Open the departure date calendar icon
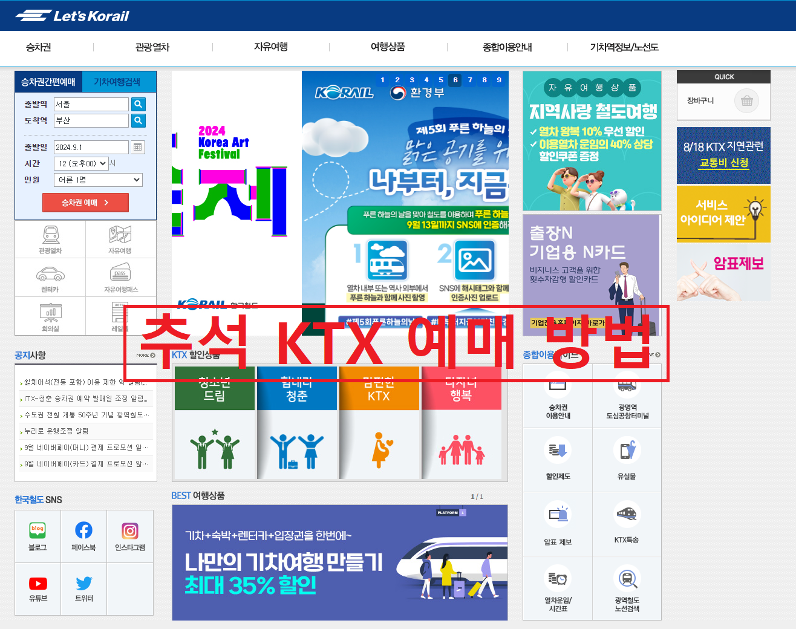Viewport: 796px width, 629px height. point(138,147)
